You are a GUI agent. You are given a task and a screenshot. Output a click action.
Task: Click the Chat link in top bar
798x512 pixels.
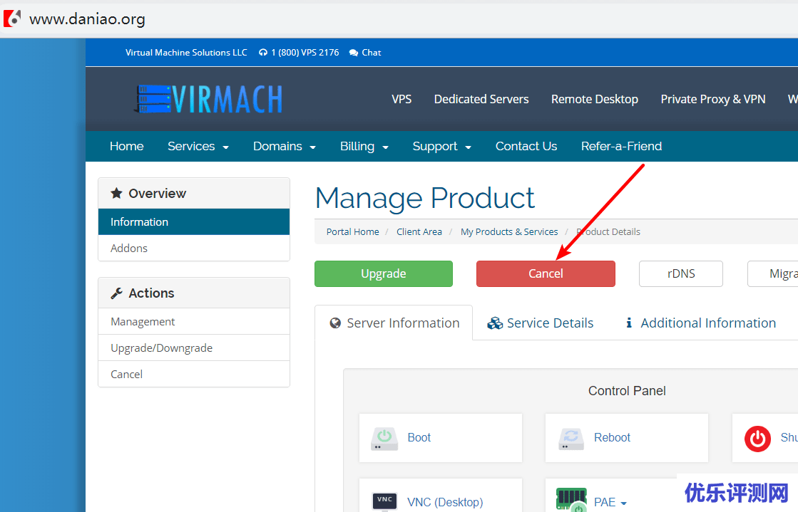click(372, 53)
